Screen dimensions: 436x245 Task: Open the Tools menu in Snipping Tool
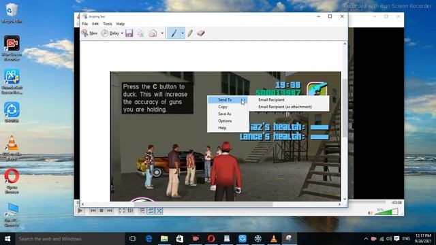108,24
